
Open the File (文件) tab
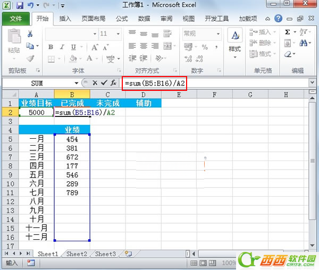[x=15, y=19]
